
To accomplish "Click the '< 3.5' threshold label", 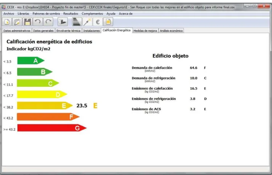I will [7, 62].
